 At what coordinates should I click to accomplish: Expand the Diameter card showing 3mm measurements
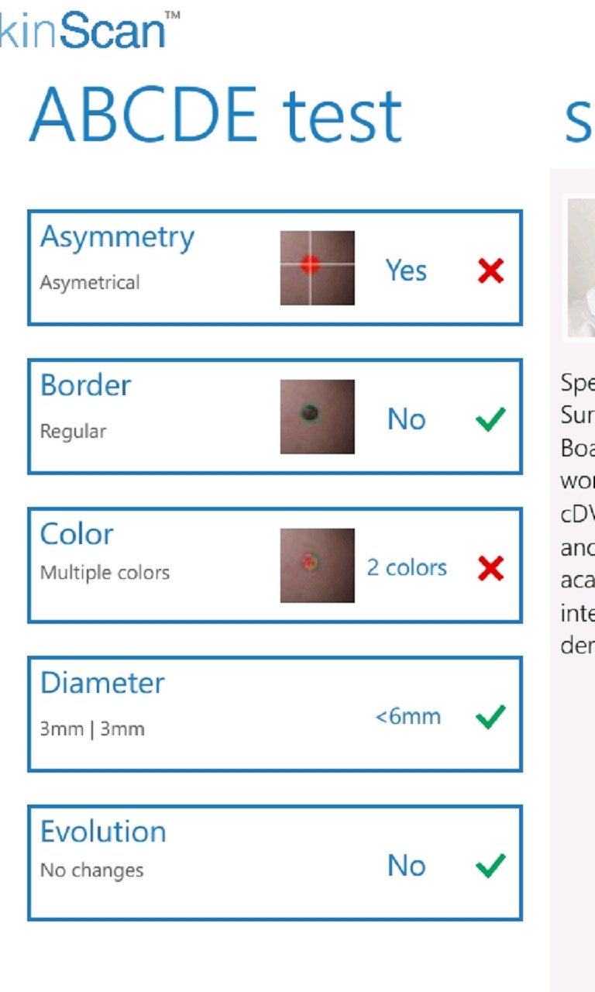pos(275,713)
